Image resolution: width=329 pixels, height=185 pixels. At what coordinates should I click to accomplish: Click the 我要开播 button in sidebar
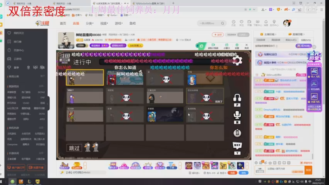[36, 168]
